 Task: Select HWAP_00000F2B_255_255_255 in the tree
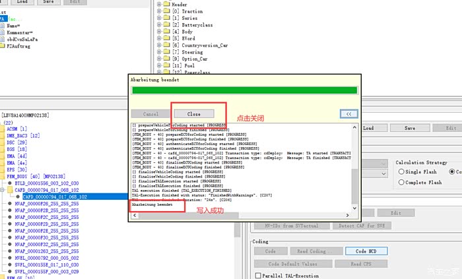pyautogui.click(x=47, y=210)
